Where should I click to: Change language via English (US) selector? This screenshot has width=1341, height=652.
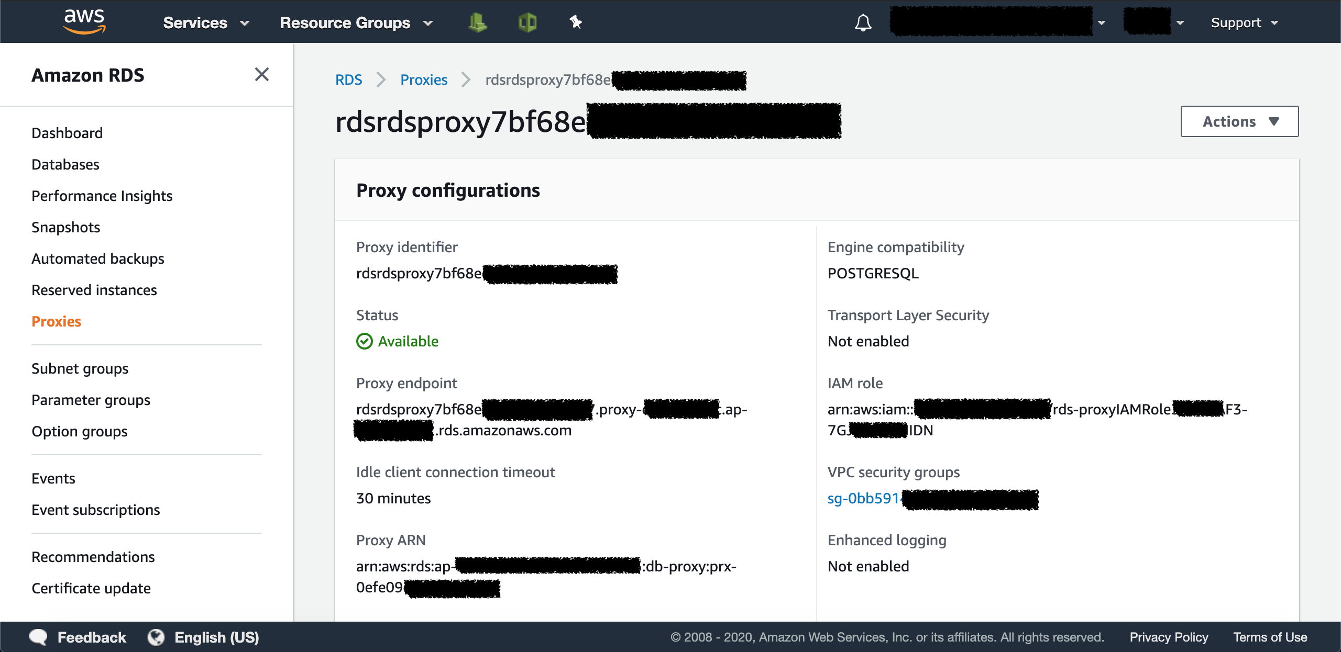pos(217,637)
